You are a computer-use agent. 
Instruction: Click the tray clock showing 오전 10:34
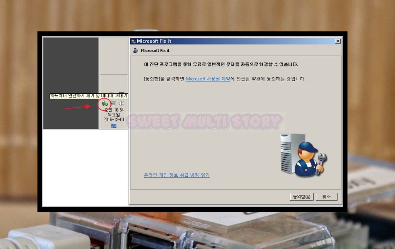(114, 110)
